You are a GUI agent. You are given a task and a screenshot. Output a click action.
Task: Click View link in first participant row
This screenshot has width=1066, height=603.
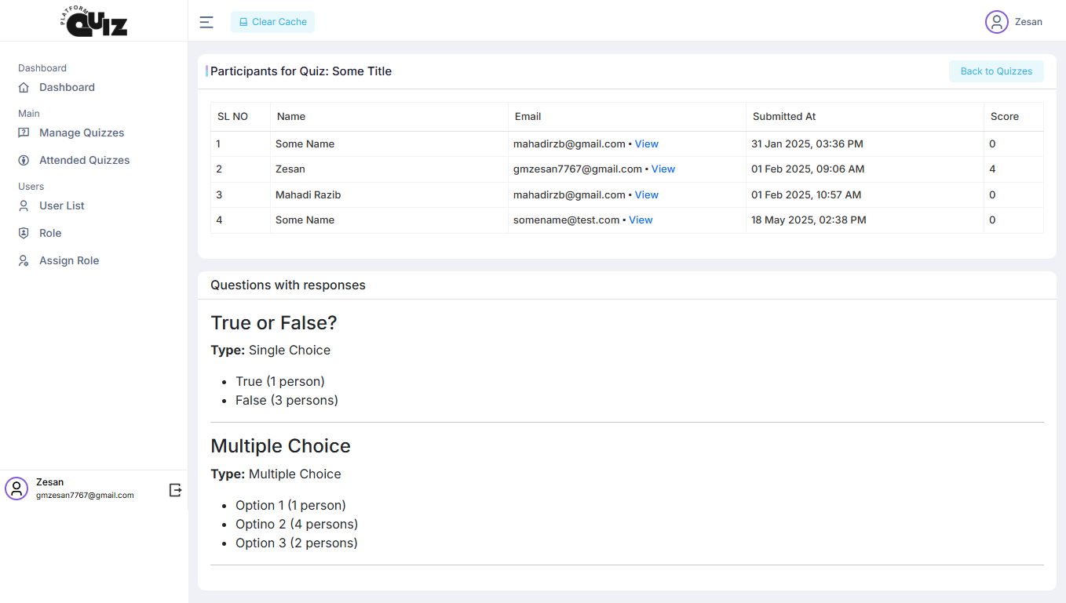click(x=647, y=143)
